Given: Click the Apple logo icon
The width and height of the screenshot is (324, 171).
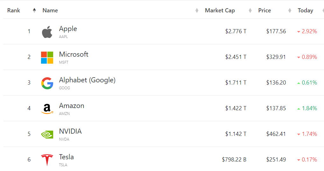Looking at the screenshot, I should coord(47,32).
